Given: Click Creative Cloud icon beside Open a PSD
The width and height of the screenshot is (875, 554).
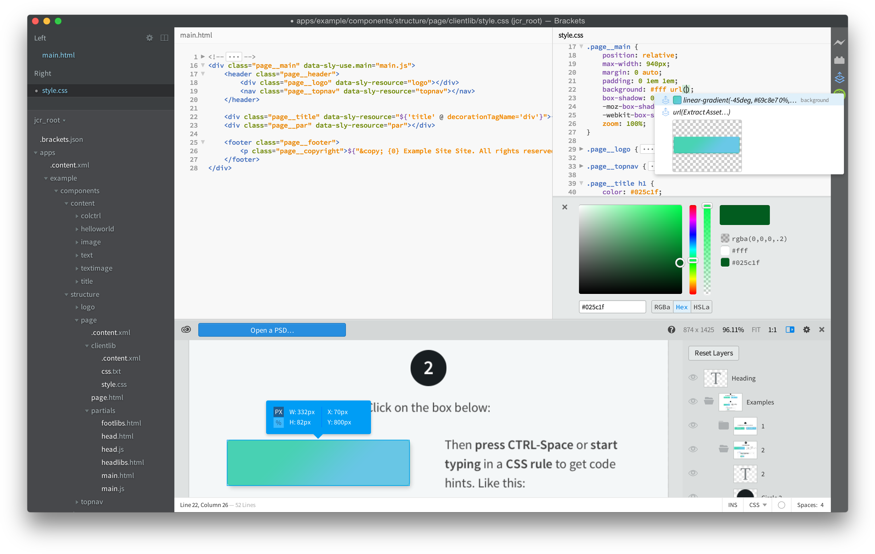Looking at the screenshot, I should tap(186, 330).
